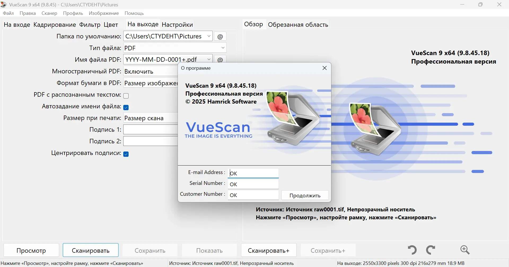Click the Serial Number input field
The image size is (509, 267).
253,184
